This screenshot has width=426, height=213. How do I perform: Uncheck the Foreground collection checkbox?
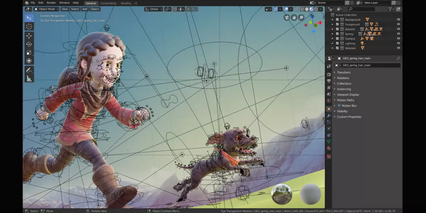point(337,24)
